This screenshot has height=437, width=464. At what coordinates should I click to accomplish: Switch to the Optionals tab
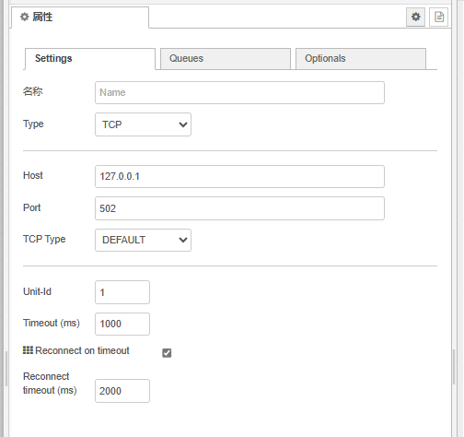pos(361,59)
